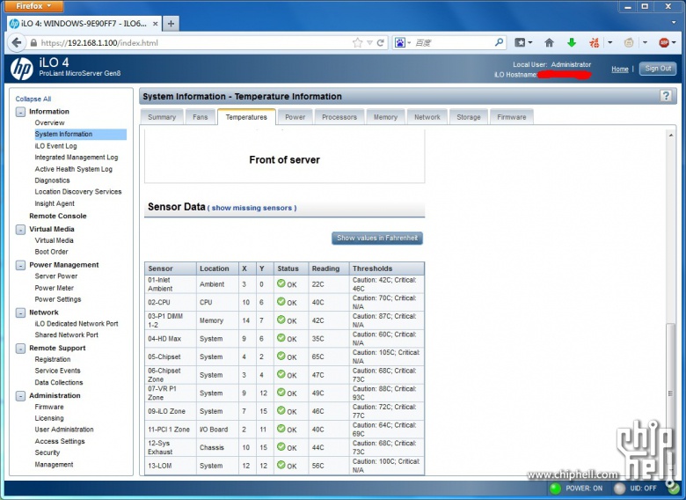Open the Power tab
The width and height of the screenshot is (686, 500).
click(x=296, y=117)
